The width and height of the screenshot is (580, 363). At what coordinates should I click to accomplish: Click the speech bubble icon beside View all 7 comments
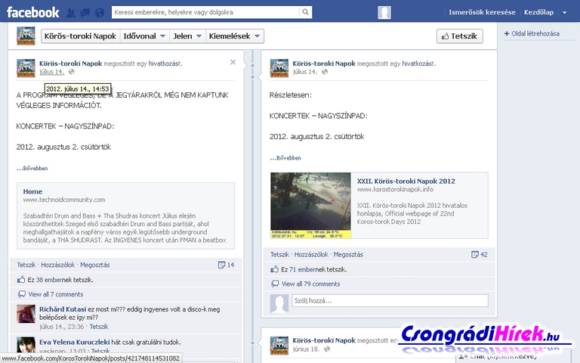pos(22,294)
